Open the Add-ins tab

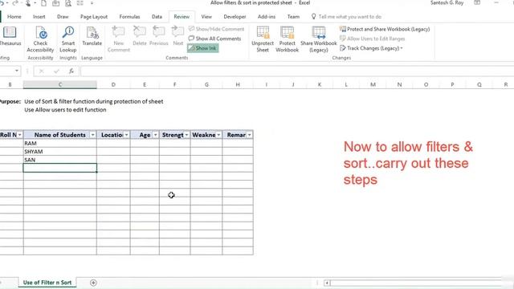[x=267, y=16]
